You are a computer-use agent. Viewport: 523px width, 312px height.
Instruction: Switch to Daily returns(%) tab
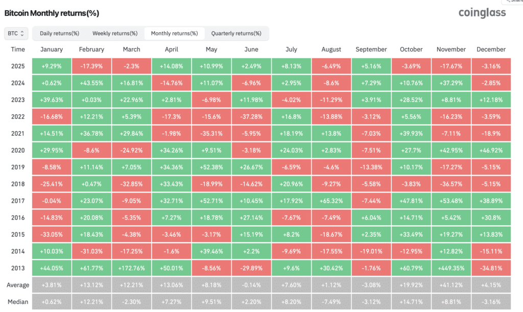59,33
